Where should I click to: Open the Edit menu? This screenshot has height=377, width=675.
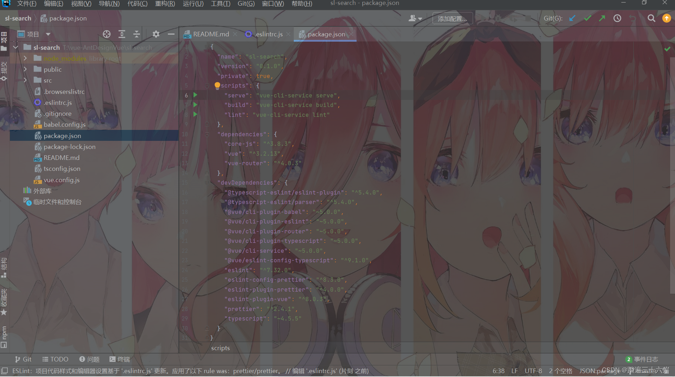click(x=54, y=4)
